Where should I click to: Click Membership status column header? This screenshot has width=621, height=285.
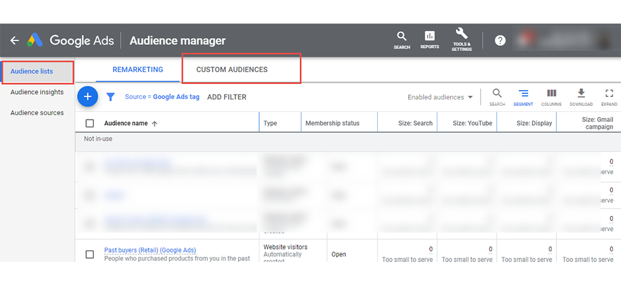coord(332,123)
